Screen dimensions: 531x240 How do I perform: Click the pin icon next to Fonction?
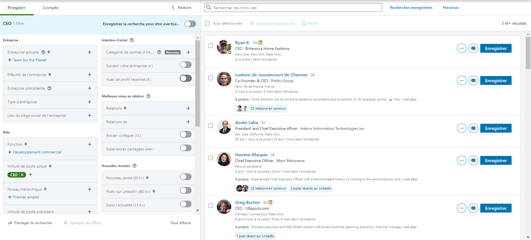point(26,144)
